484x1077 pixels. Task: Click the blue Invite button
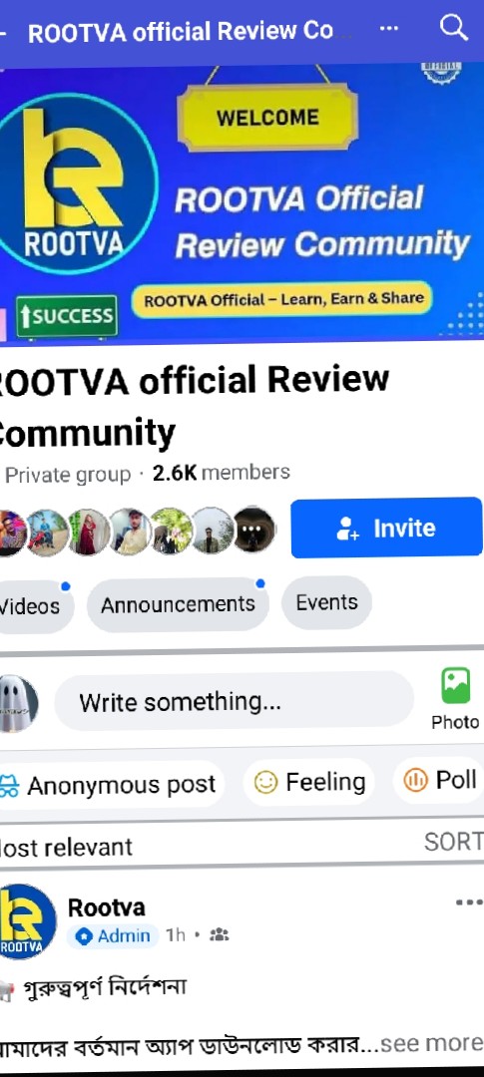tap(386, 528)
